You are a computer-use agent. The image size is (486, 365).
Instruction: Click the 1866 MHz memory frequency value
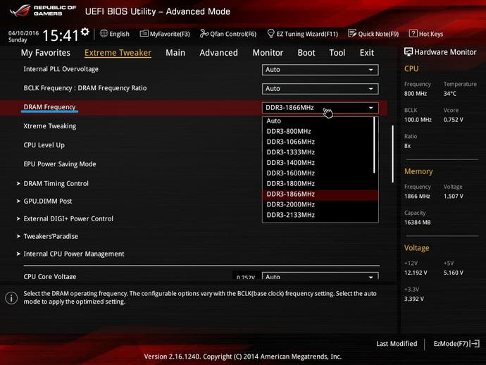417,197
